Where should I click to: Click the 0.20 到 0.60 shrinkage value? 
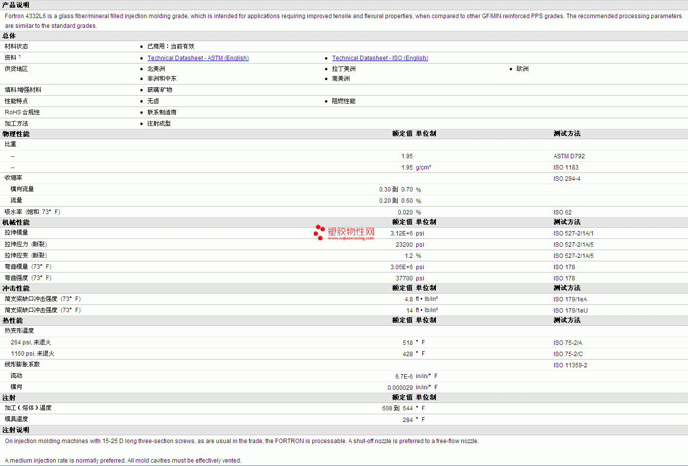pyautogui.click(x=396, y=201)
